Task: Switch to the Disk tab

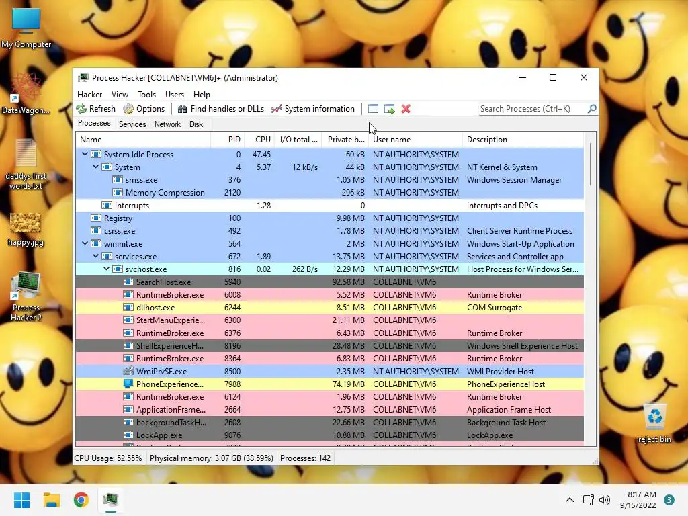Action: click(x=196, y=124)
